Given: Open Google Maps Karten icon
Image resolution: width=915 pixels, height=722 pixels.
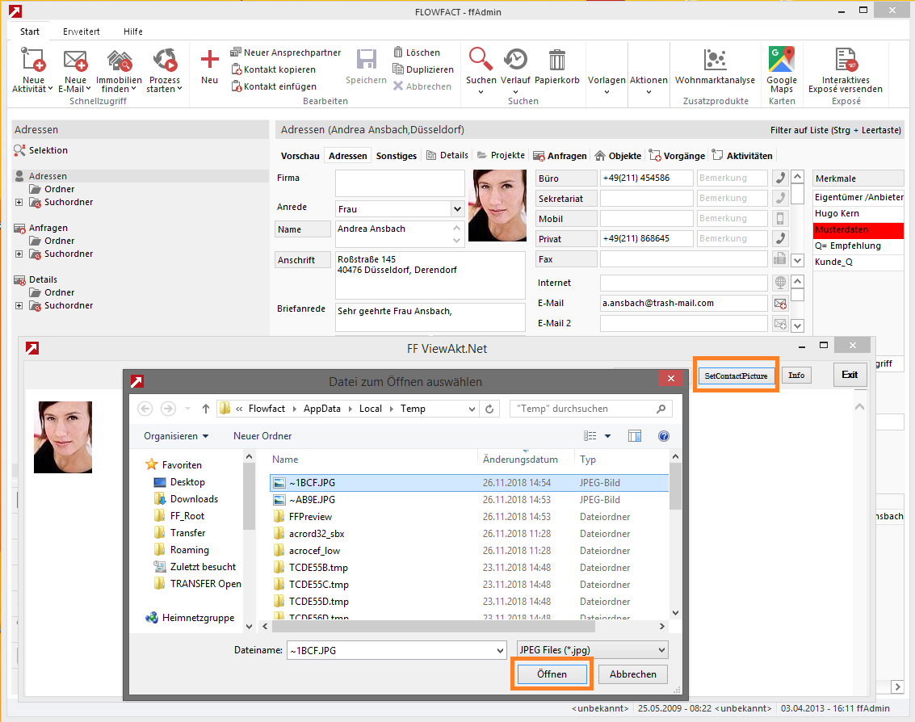Looking at the screenshot, I should [x=782, y=59].
